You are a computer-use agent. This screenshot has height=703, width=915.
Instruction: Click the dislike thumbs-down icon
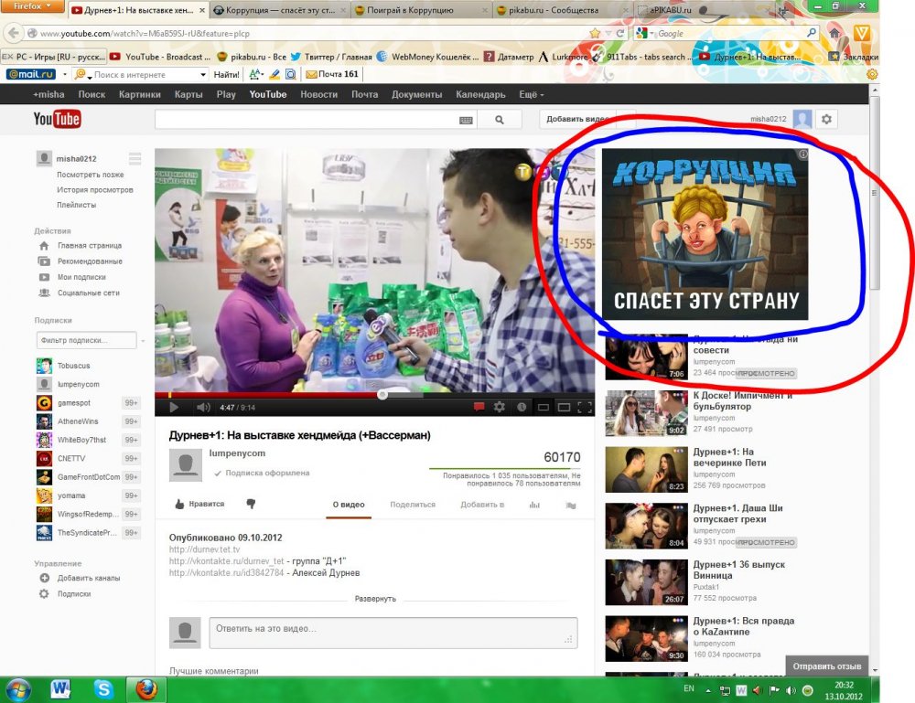(251, 504)
